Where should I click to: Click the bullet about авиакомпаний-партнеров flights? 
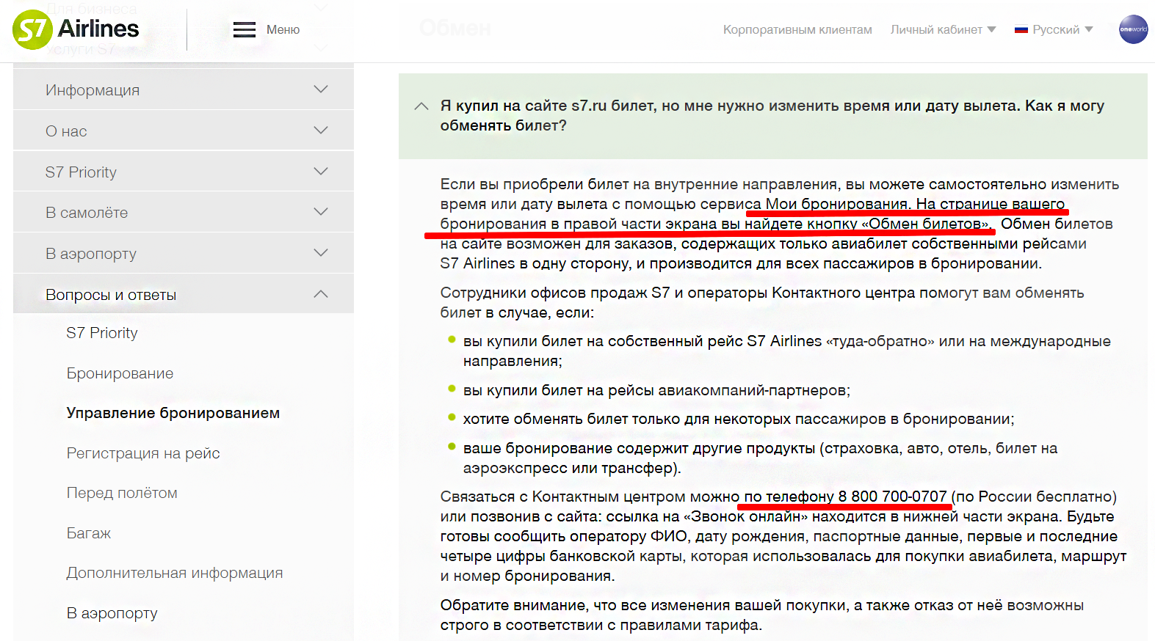coord(656,390)
